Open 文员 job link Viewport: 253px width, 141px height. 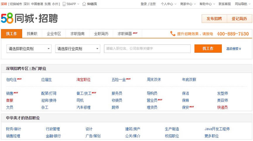10,107
